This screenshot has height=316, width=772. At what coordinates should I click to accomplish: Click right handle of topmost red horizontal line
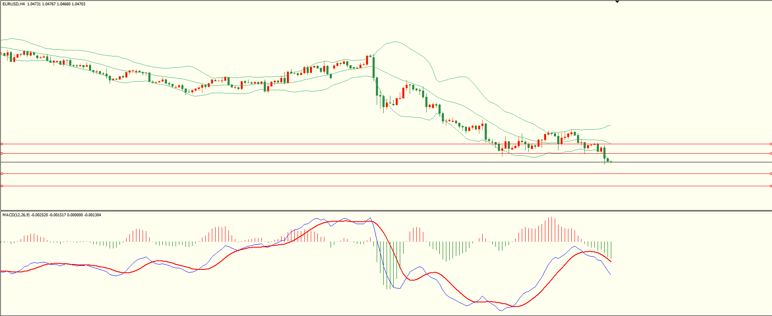[x=770, y=144]
